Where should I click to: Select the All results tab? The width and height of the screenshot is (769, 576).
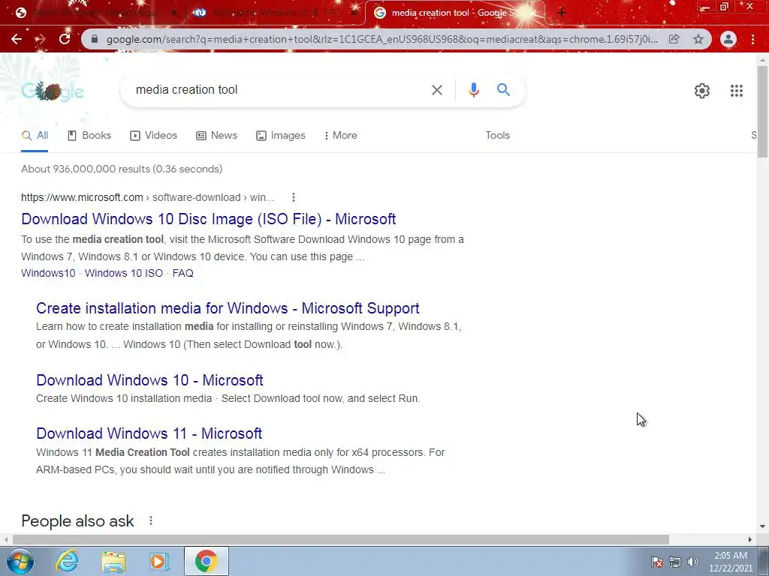tap(35, 136)
